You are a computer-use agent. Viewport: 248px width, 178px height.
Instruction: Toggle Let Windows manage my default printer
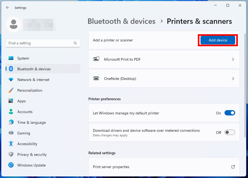pyautogui.click(x=230, y=113)
